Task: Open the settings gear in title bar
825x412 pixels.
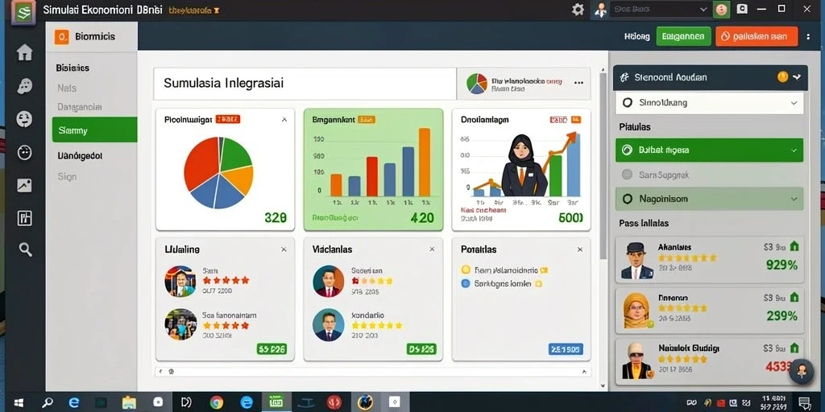Action: [x=578, y=10]
